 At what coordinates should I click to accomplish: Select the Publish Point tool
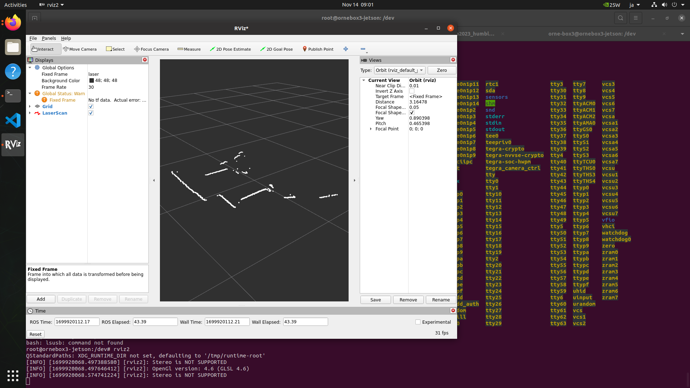pos(318,49)
